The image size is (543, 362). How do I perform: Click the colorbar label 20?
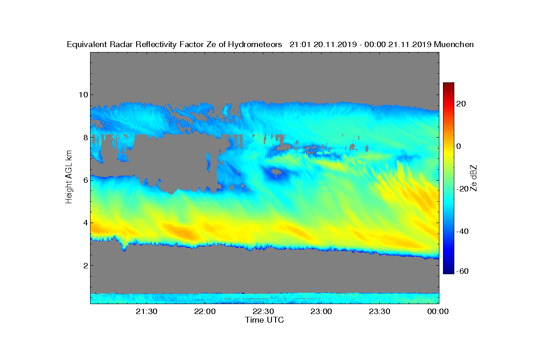click(x=462, y=104)
